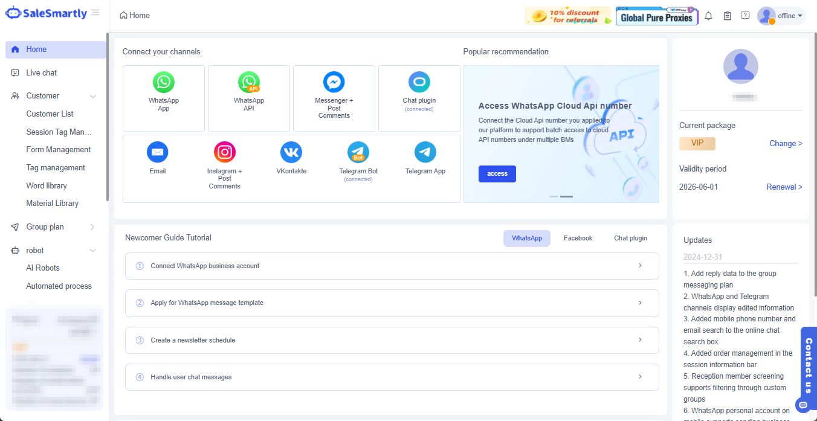This screenshot has height=421, width=817.
Task: Toggle the sidebar collapse hamburger icon
Action: (x=95, y=13)
